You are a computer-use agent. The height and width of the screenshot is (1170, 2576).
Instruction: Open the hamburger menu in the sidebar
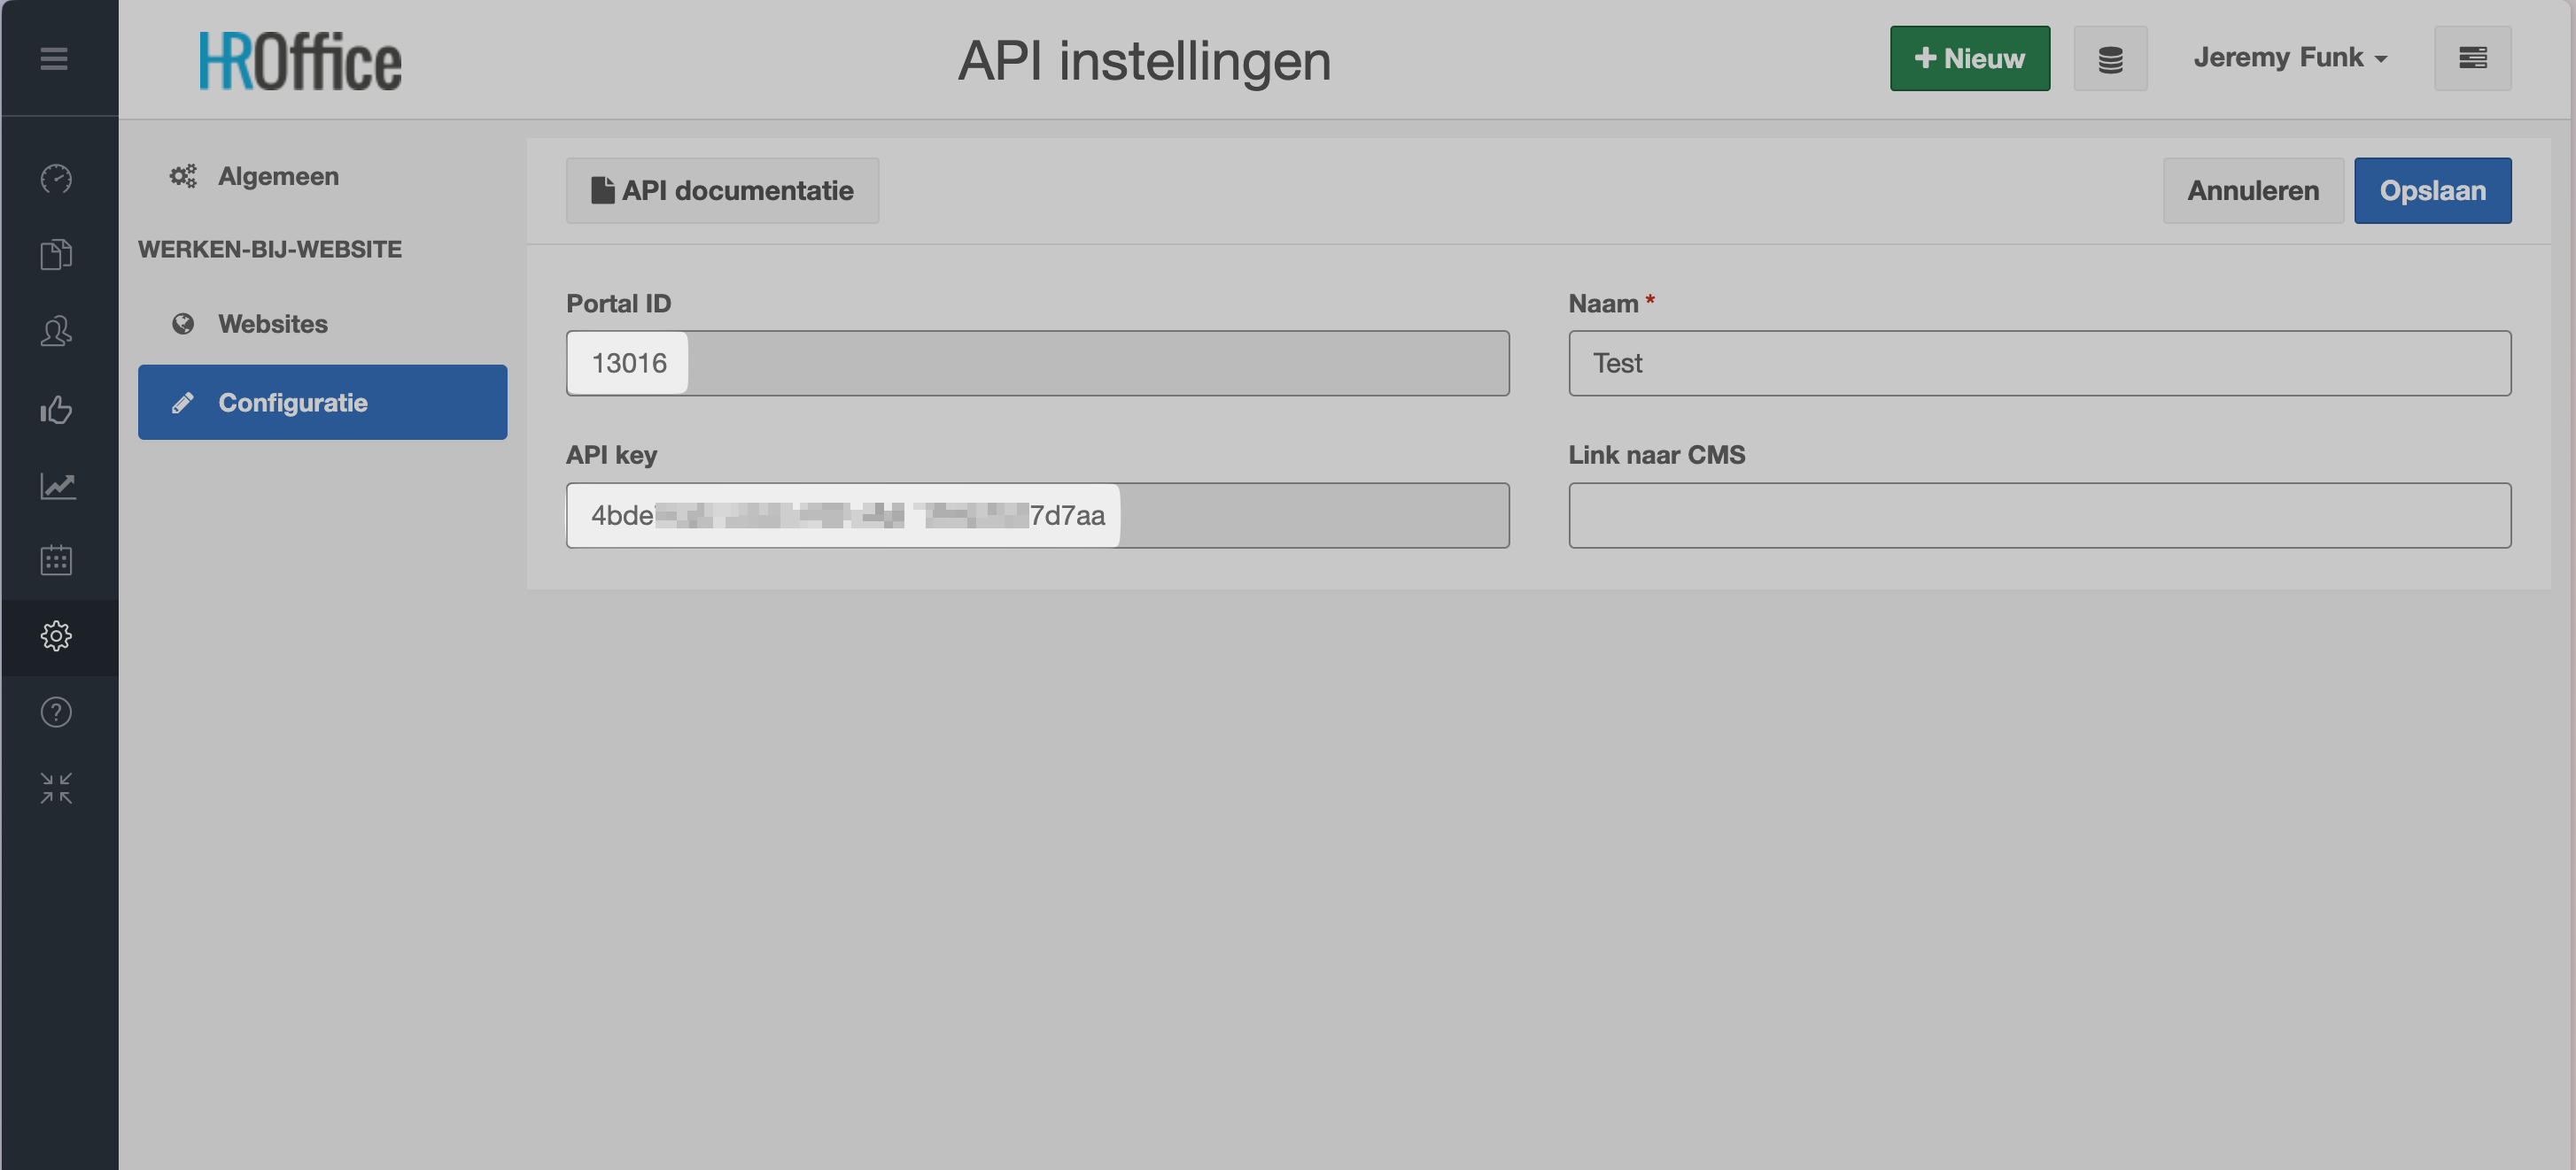[54, 59]
